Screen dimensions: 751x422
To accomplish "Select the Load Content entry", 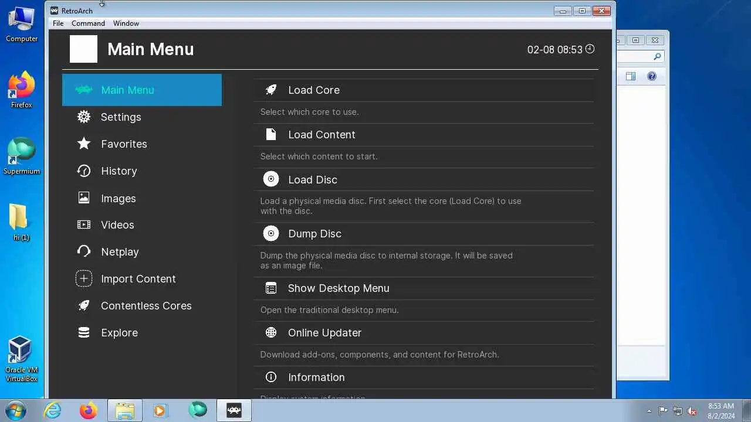I will click(x=424, y=134).
